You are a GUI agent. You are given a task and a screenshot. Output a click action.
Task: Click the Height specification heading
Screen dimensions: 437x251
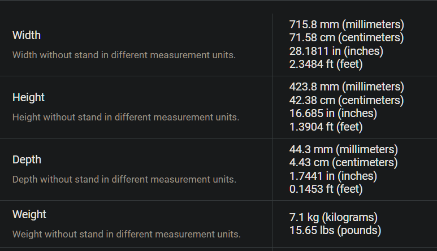pos(28,97)
